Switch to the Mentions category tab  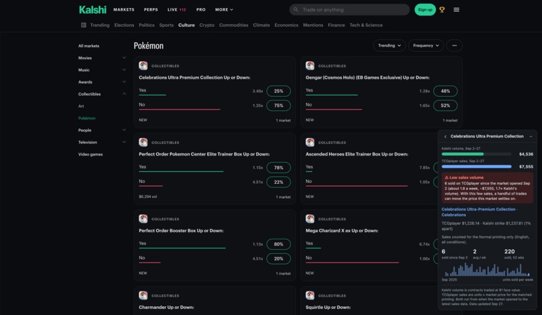[313, 25]
